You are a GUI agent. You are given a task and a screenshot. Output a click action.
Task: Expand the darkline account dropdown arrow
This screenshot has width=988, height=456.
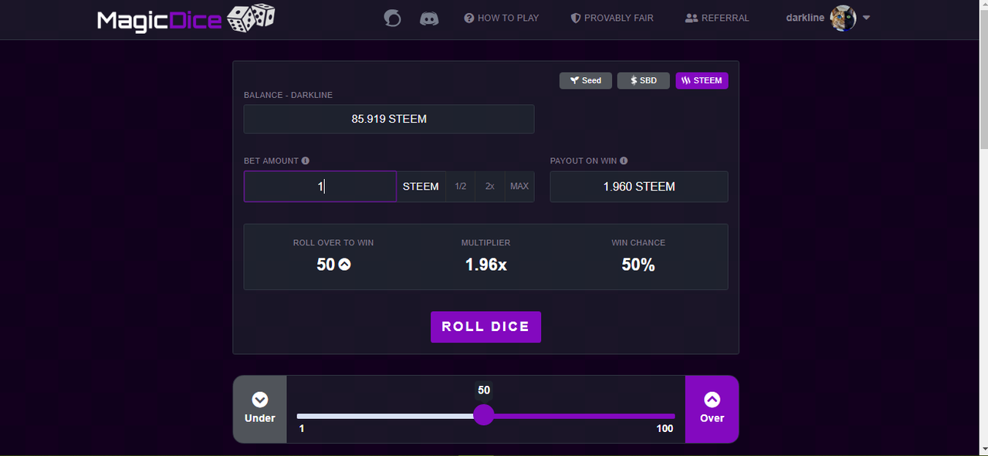pos(866,18)
